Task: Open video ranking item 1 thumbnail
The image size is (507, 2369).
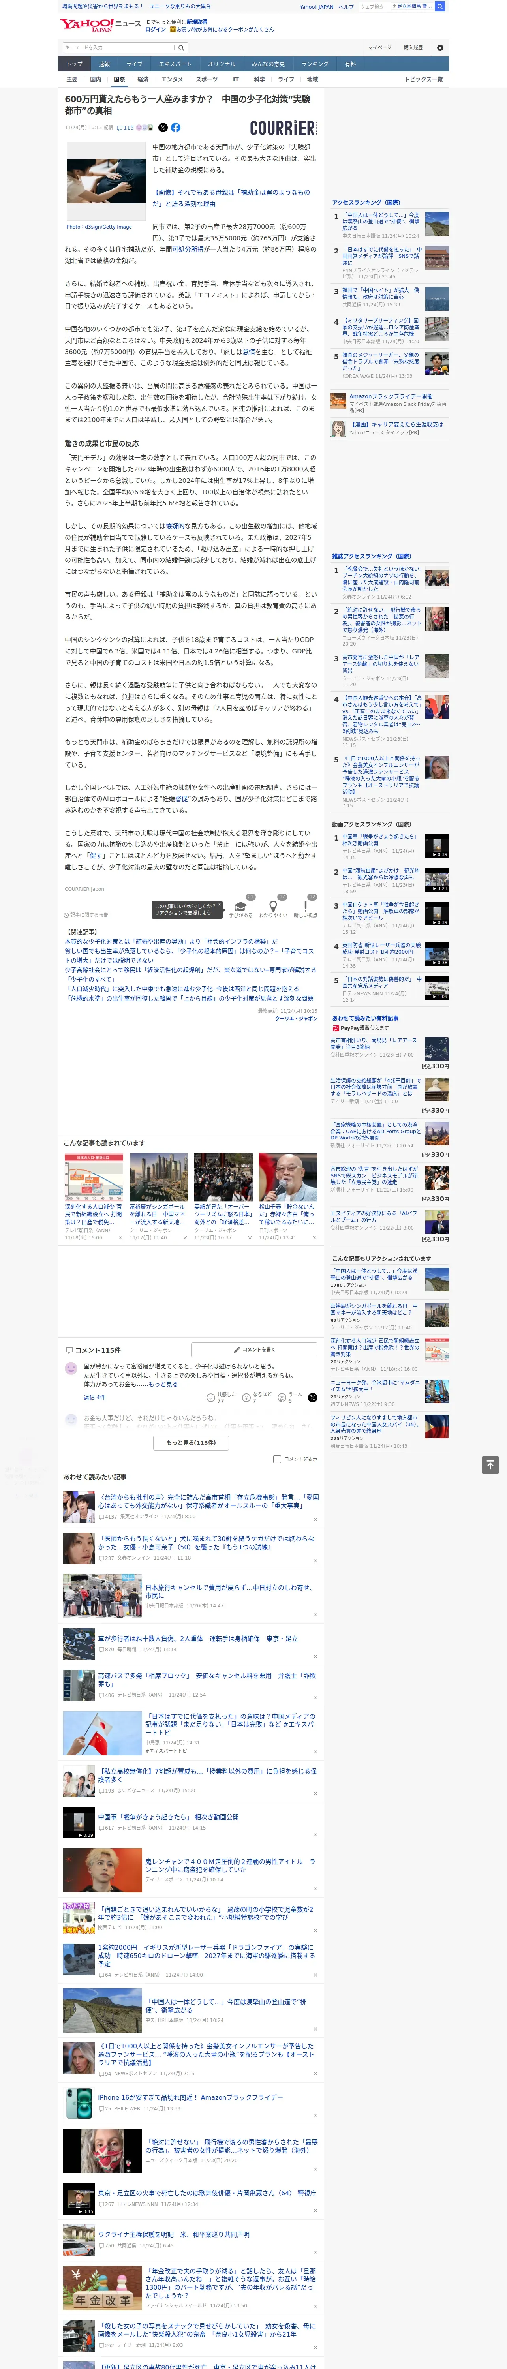Action: coord(437,846)
